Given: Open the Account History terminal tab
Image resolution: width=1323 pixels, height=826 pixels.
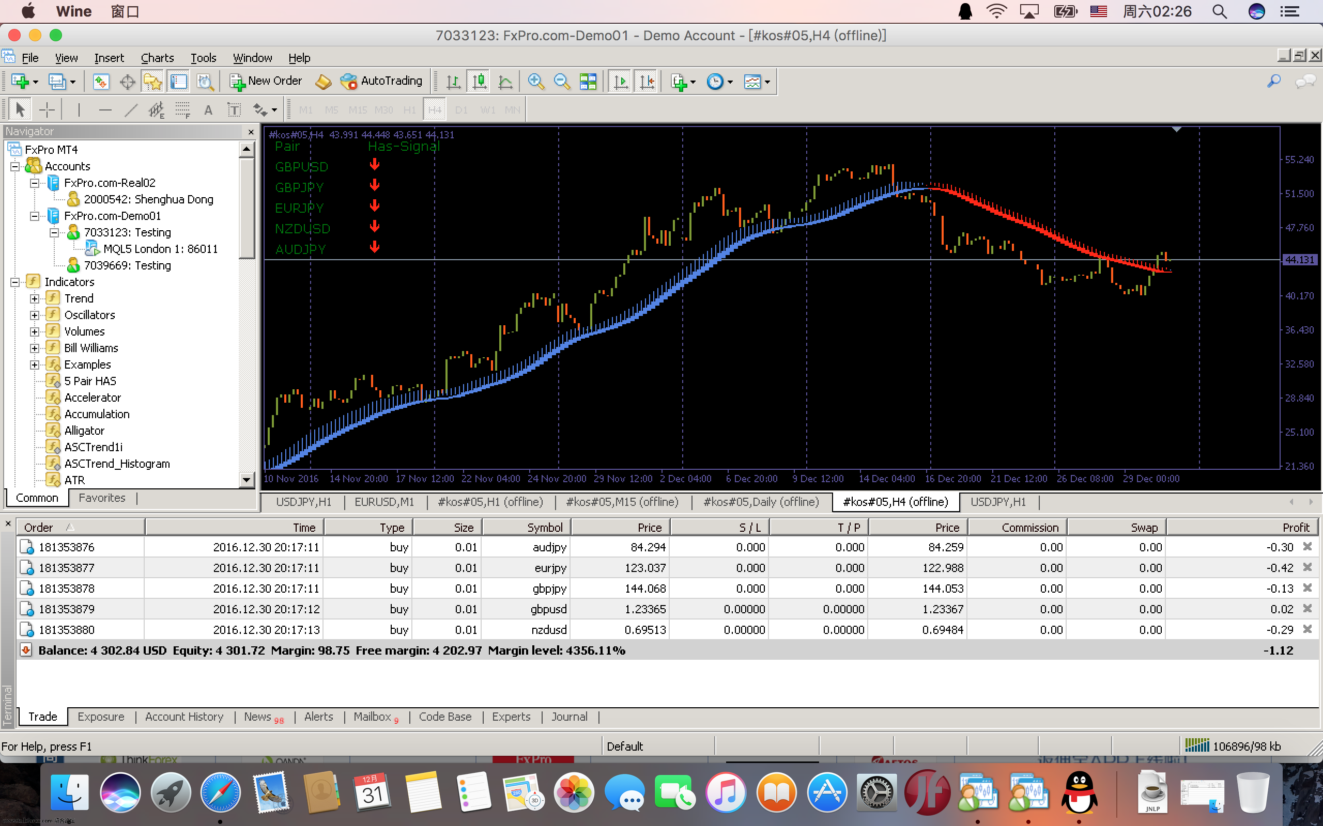Looking at the screenshot, I should tap(184, 716).
